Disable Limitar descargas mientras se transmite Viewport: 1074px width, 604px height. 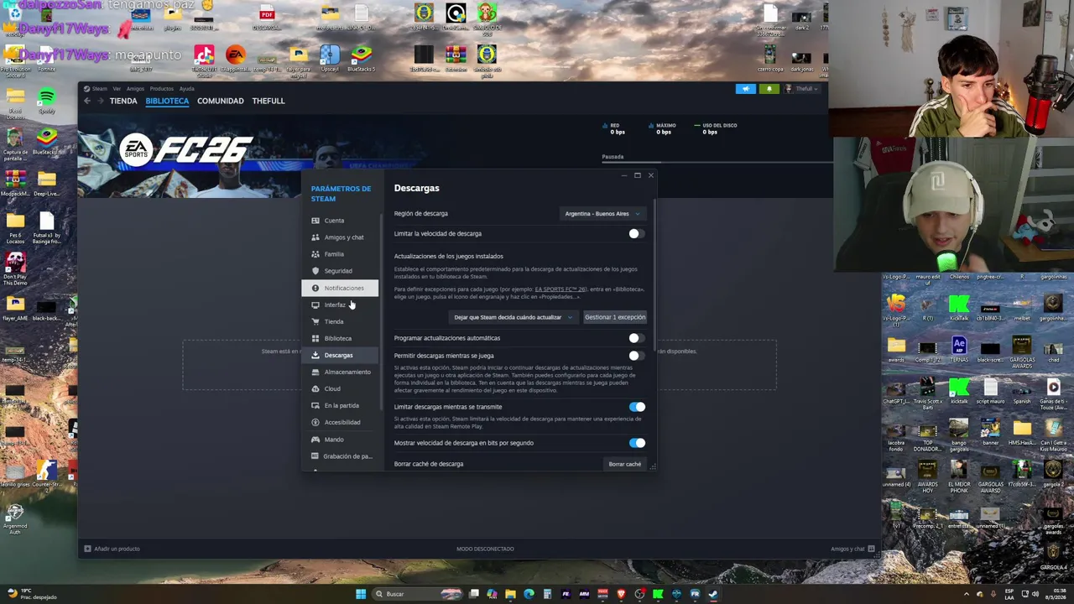(x=637, y=407)
